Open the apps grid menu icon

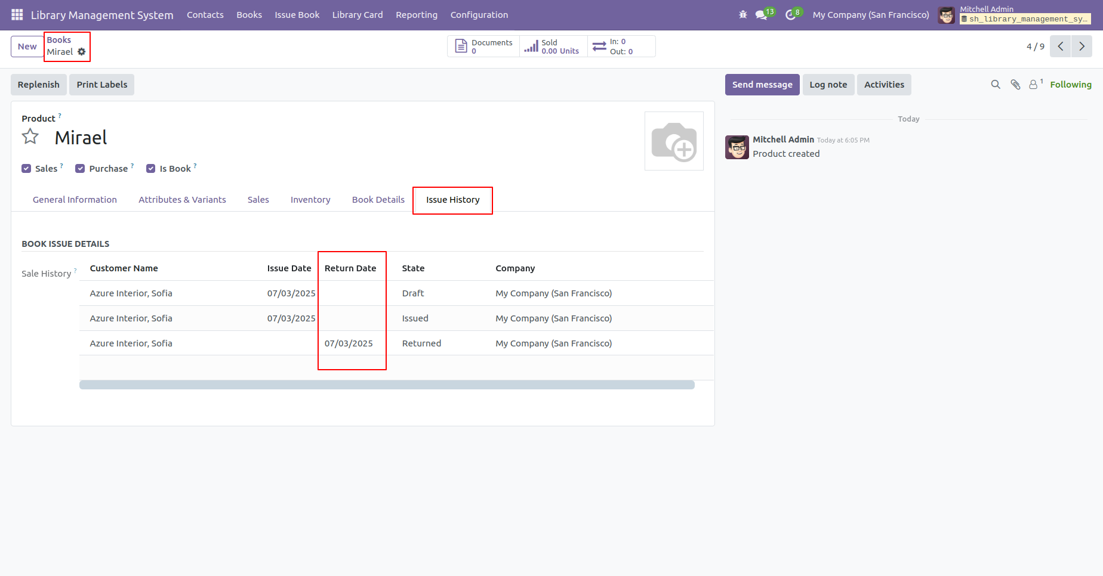coord(17,14)
